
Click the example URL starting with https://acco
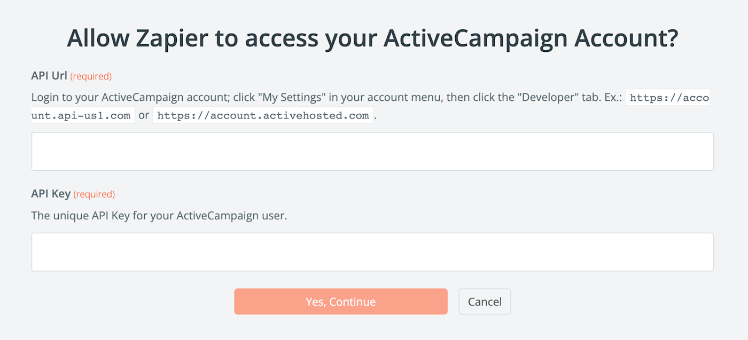pyautogui.click(x=668, y=98)
